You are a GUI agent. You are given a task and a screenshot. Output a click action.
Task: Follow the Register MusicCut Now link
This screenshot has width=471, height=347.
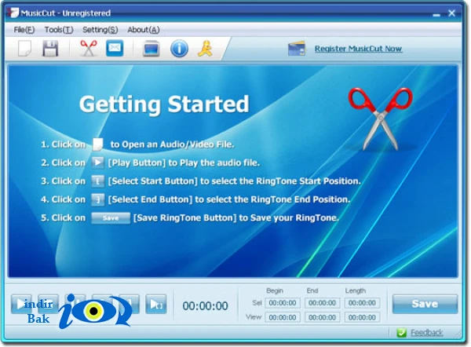358,49
